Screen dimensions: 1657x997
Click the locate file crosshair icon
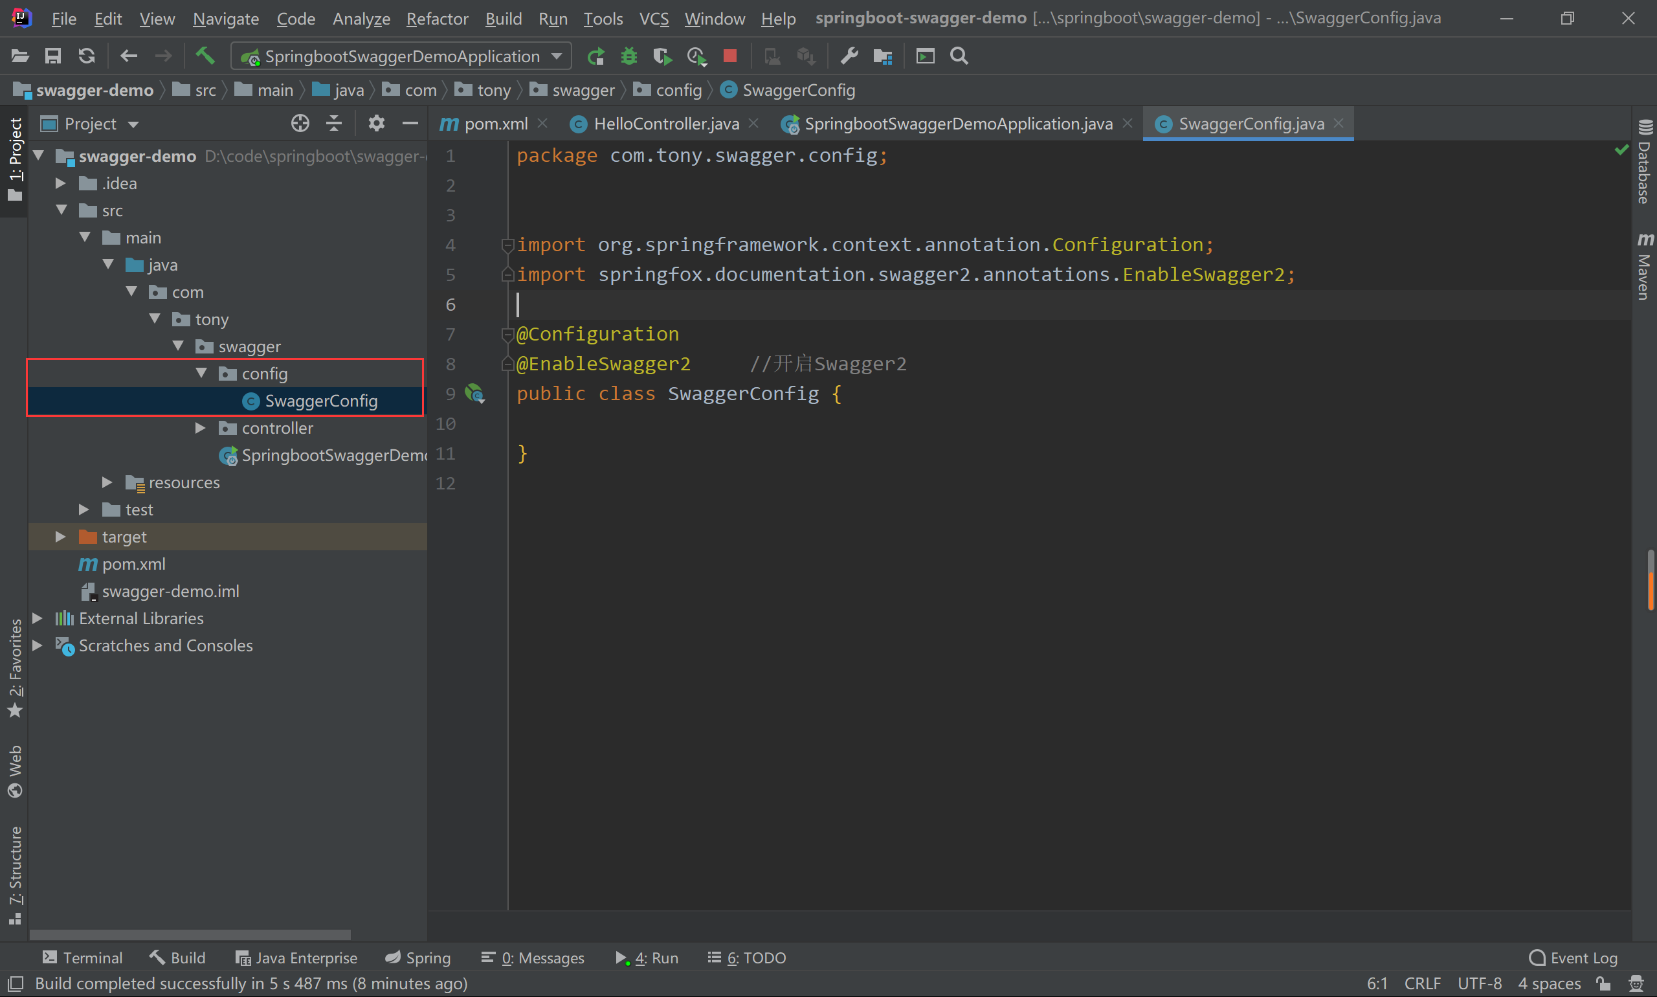[300, 123]
